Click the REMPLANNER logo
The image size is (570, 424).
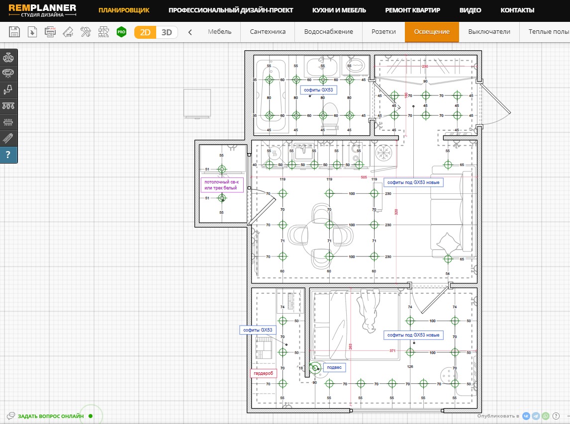[42, 10]
